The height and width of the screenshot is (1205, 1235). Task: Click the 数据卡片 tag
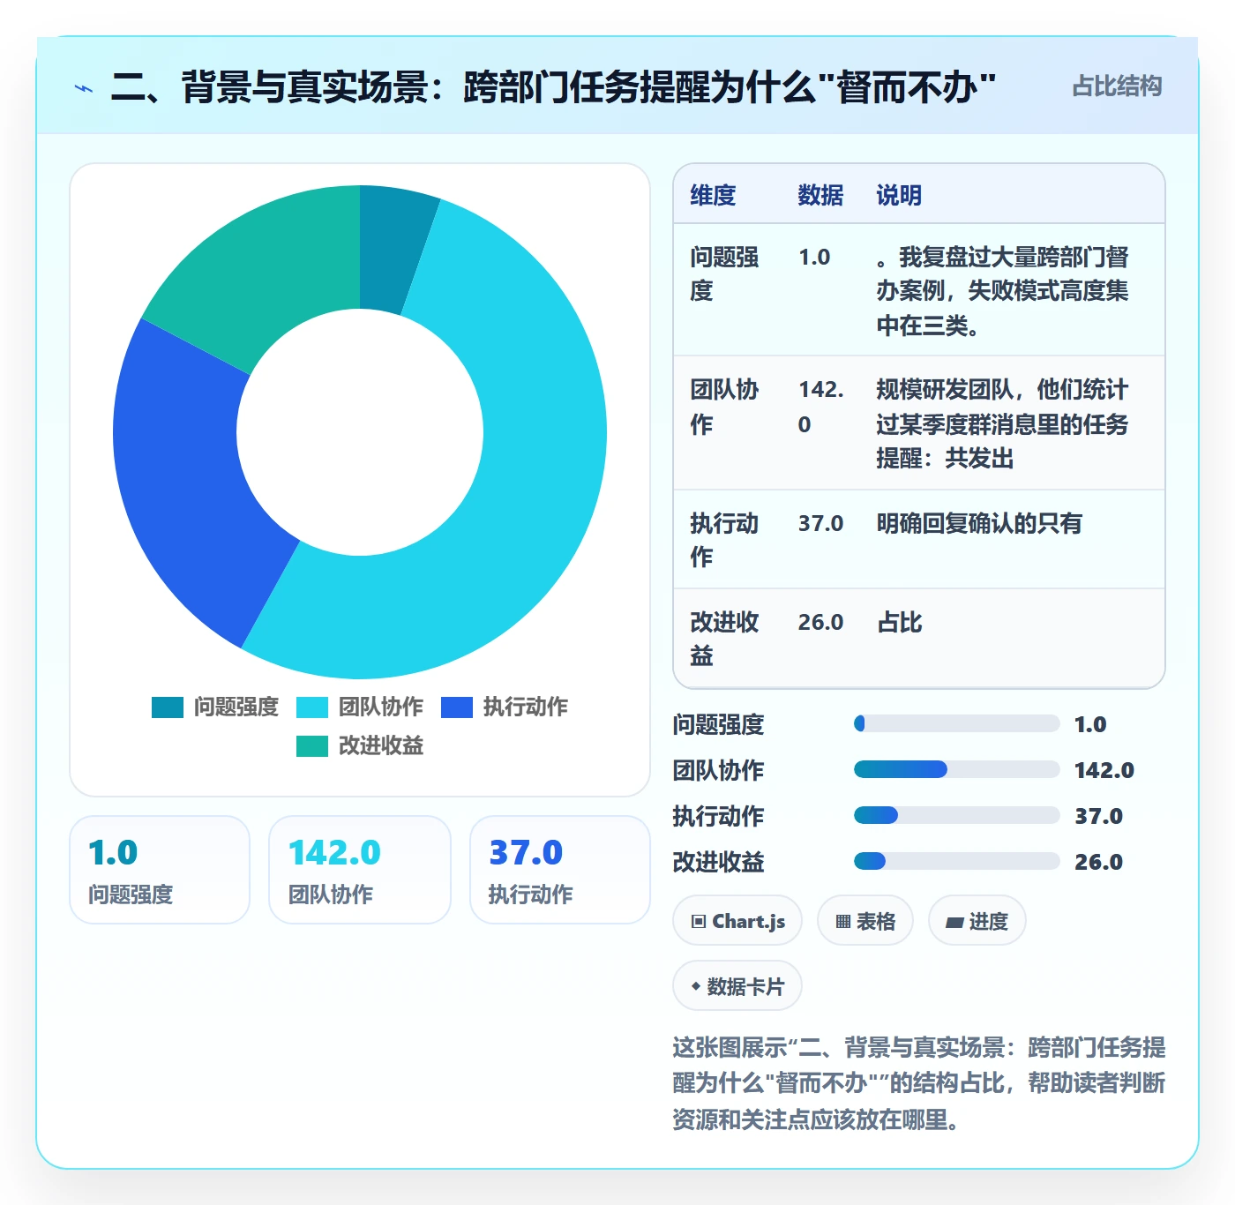pyautogui.click(x=737, y=986)
